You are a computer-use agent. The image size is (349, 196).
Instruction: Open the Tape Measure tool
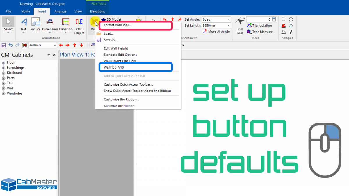click(x=260, y=32)
